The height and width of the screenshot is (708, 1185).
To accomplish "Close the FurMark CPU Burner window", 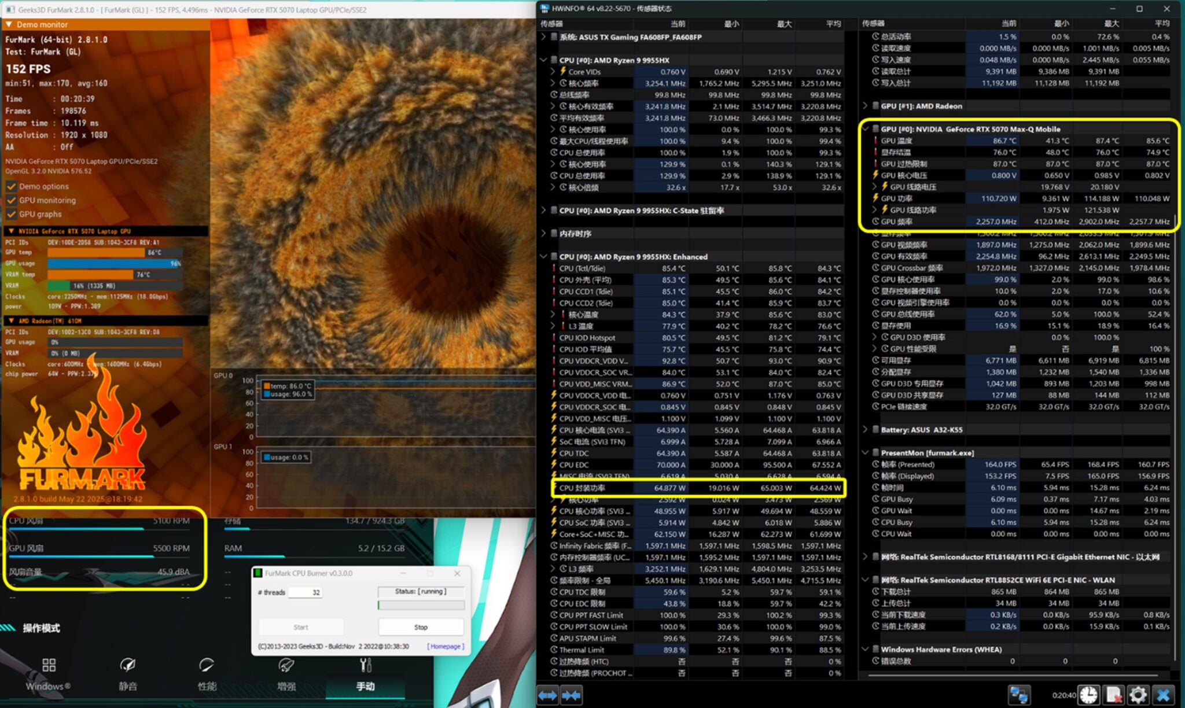I will coord(457,573).
